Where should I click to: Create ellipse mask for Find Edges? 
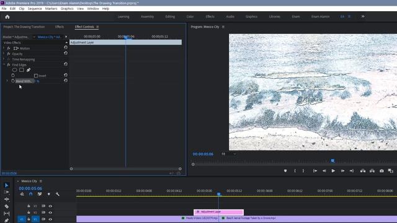point(15,70)
